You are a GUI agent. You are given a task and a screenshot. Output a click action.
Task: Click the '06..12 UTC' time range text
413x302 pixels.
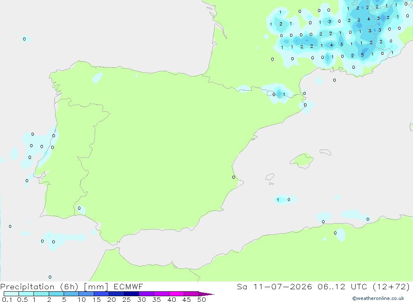[342, 286]
